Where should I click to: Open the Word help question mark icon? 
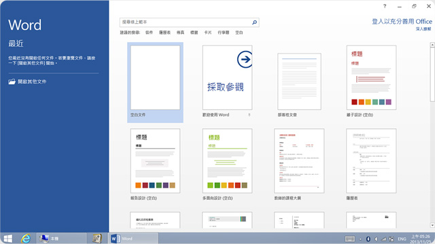(x=385, y=6)
